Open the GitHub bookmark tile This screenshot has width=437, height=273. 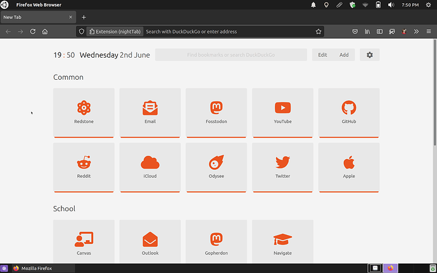point(349,113)
